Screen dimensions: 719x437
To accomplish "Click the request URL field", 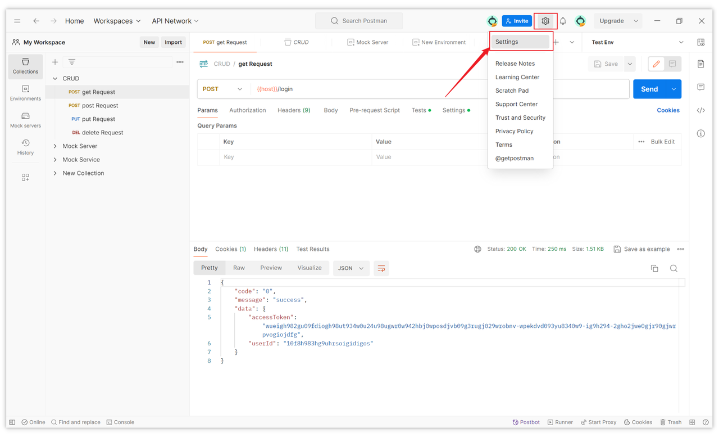I will [x=440, y=89].
